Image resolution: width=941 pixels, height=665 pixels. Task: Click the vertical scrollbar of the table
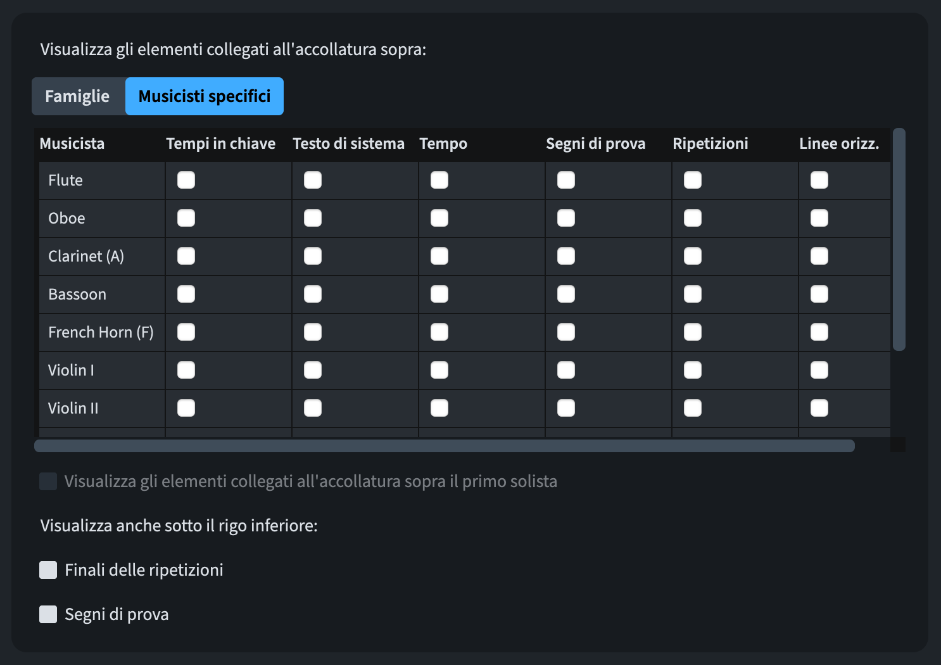tap(899, 239)
